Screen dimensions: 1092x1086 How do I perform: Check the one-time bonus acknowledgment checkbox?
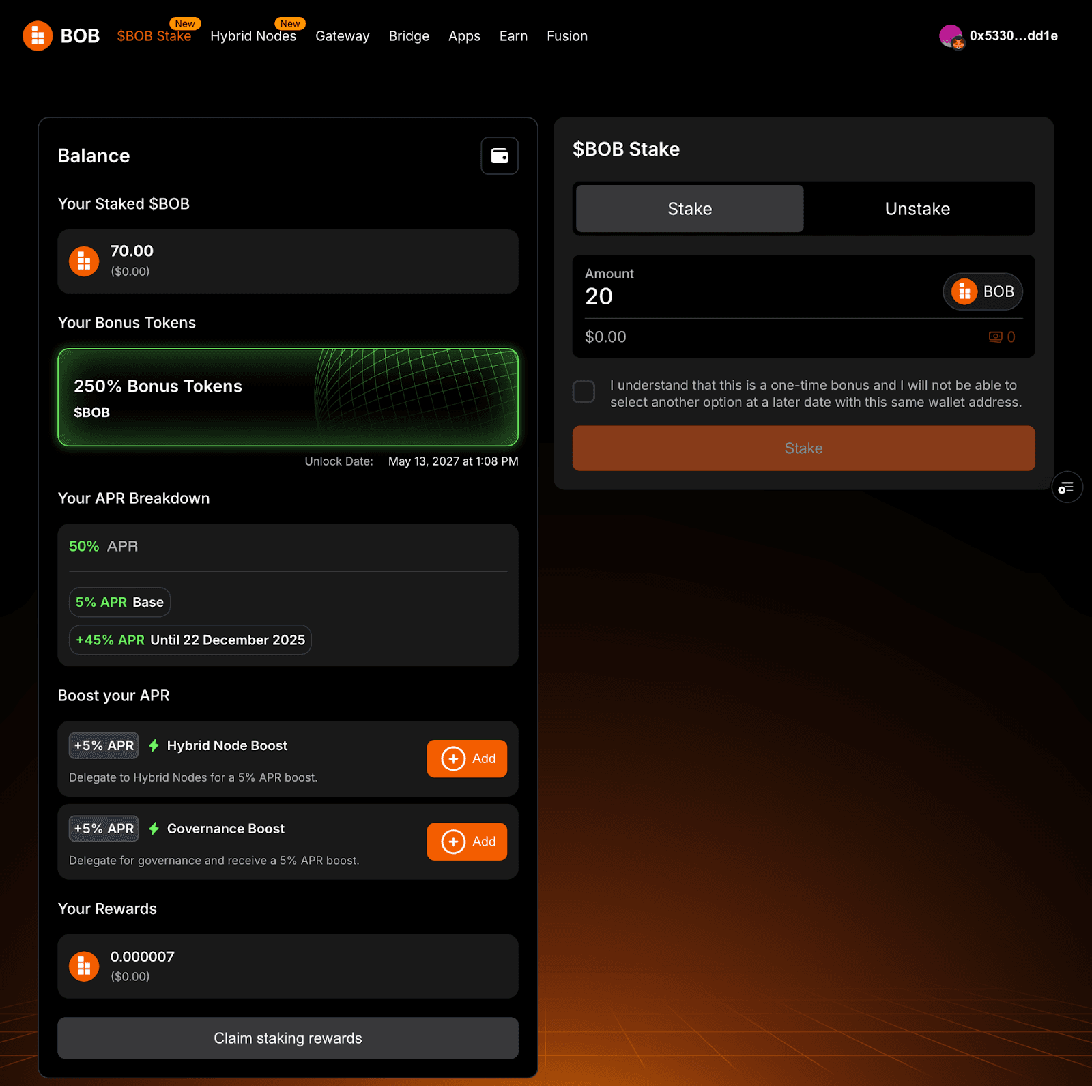click(584, 392)
